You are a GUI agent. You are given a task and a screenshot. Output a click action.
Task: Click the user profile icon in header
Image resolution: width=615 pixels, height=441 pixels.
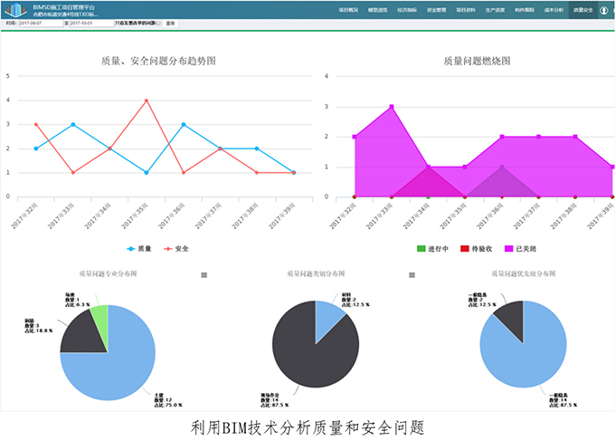pyautogui.click(x=603, y=10)
